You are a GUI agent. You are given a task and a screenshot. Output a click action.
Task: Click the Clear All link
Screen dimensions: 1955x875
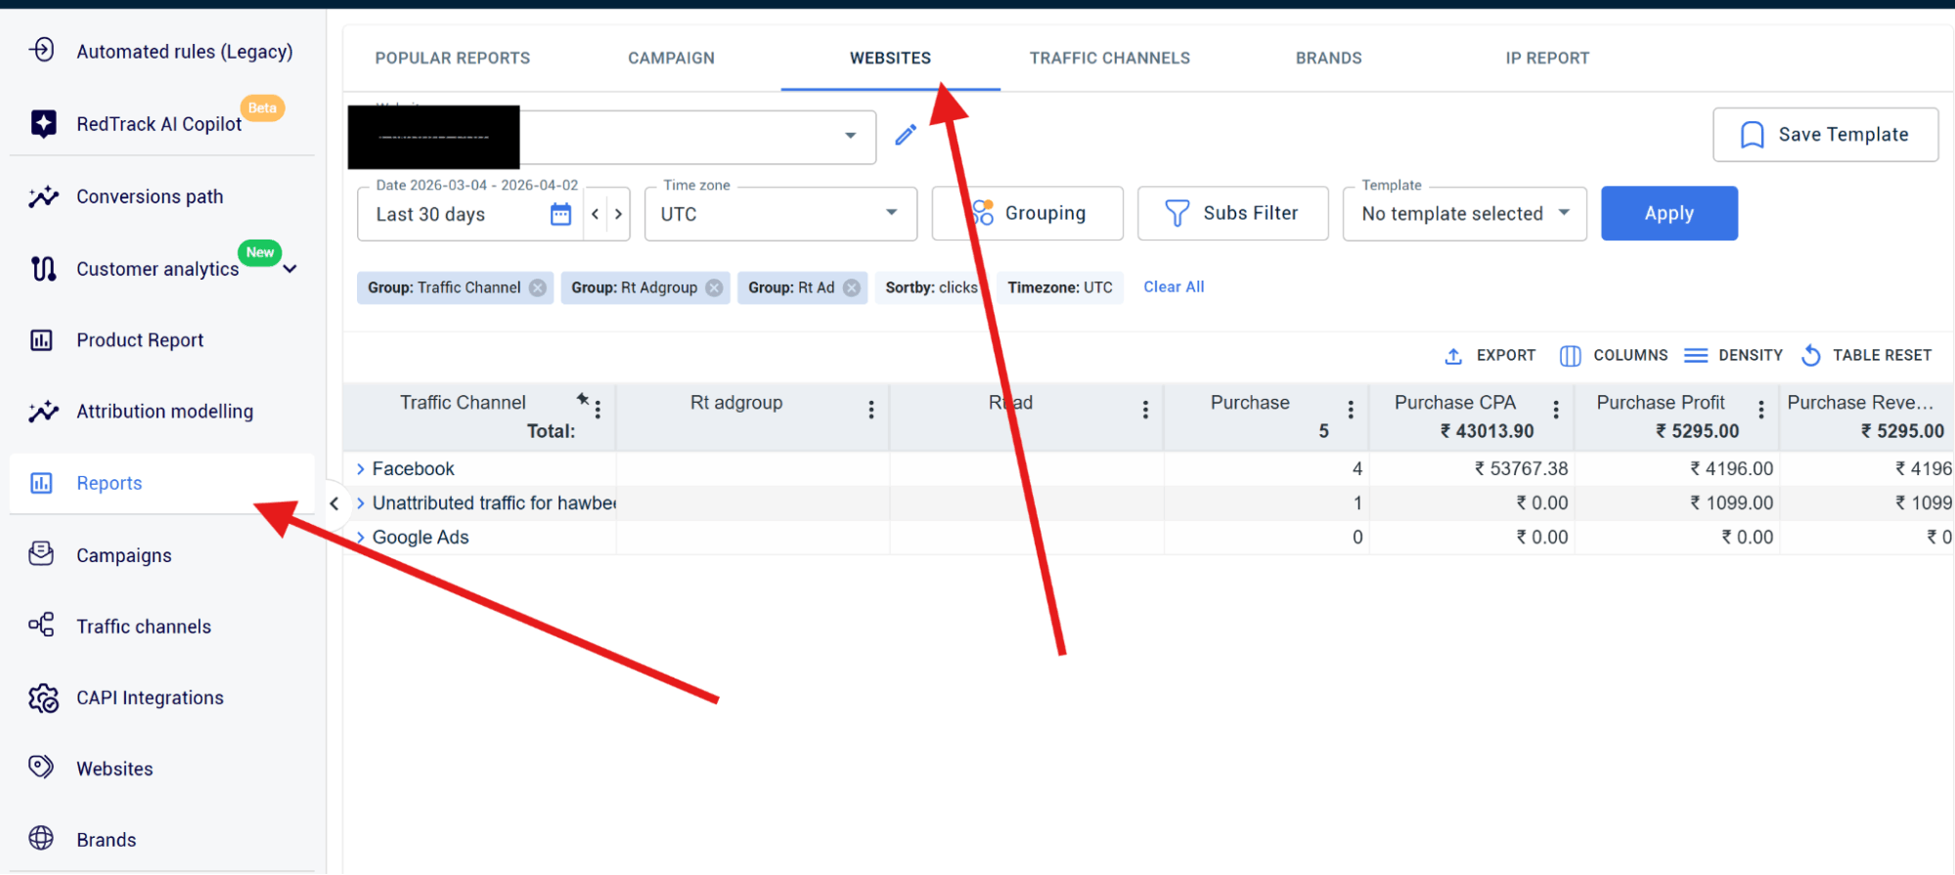coord(1174,286)
